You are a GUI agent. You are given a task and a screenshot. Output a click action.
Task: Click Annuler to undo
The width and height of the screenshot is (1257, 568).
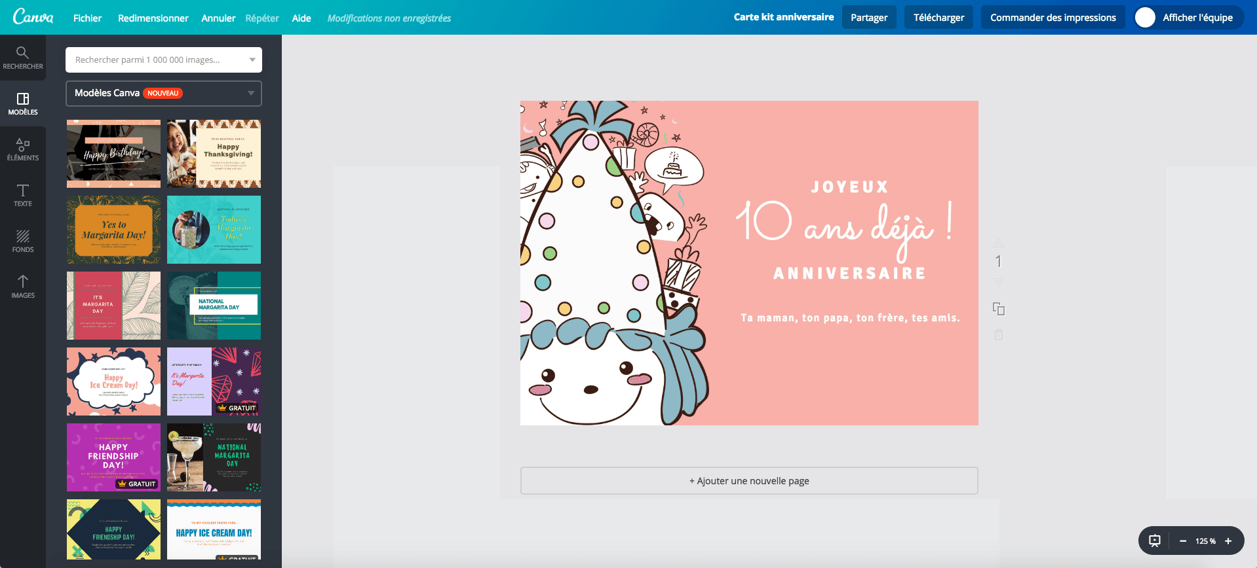[218, 18]
